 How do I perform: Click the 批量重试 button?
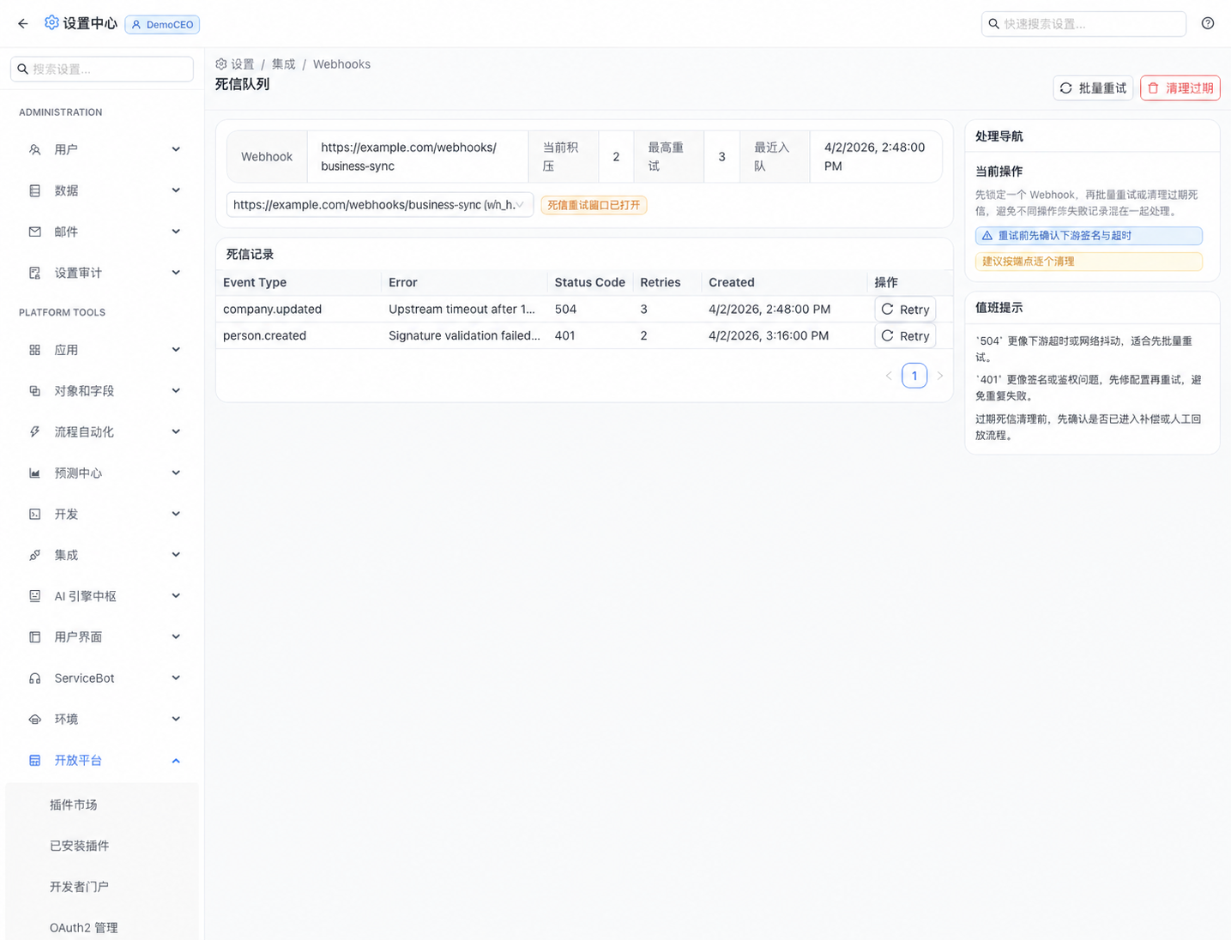pyautogui.click(x=1093, y=88)
